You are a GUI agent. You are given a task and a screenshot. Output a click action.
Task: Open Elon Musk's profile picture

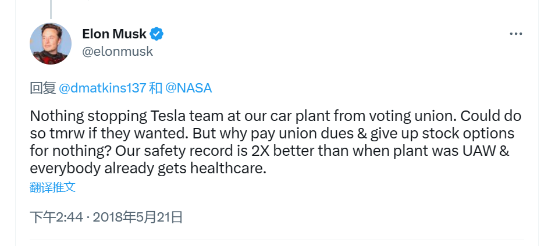coord(51,44)
